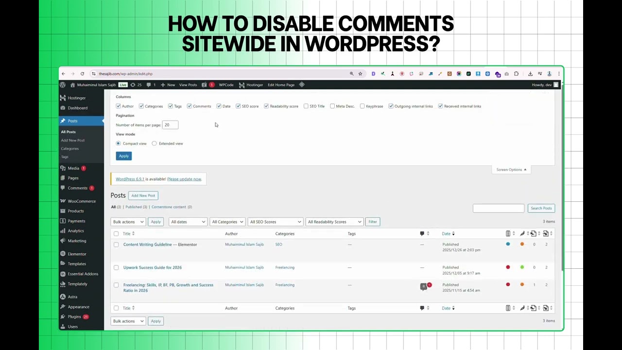This screenshot has height=350, width=622.
Task: Open Payments in the sidebar
Action: click(76, 221)
